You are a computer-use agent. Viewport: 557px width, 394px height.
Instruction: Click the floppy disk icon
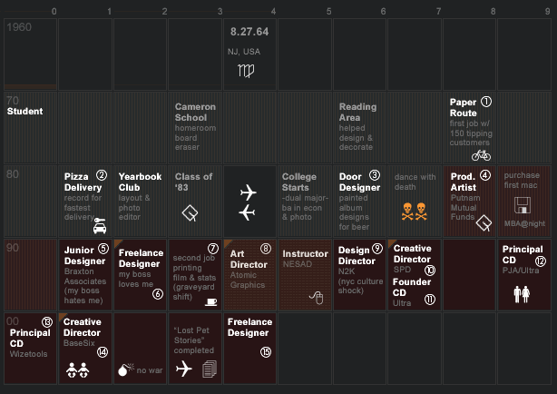point(523,205)
